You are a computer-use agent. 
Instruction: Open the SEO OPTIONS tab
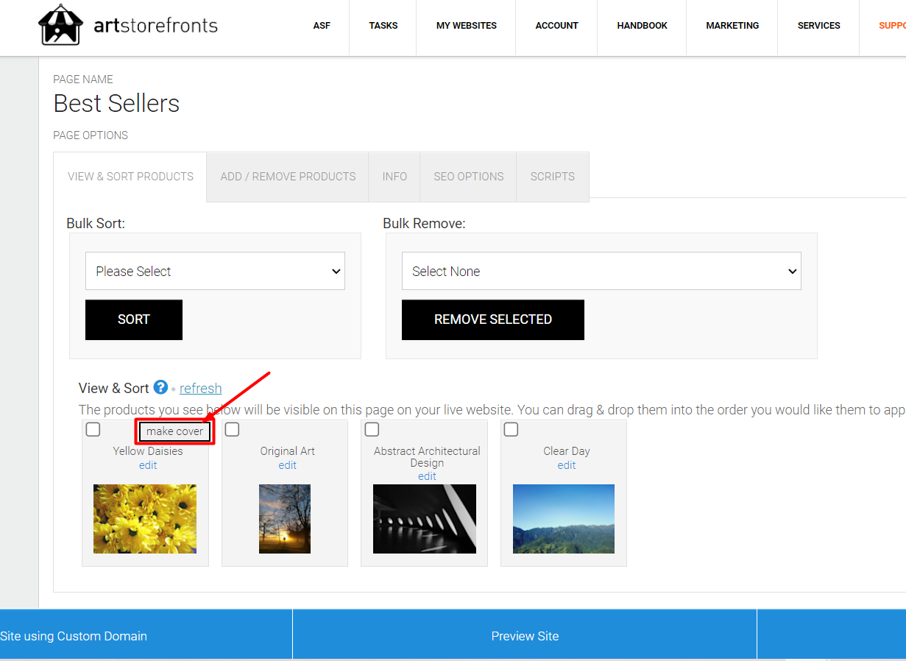[x=468, y=177]
